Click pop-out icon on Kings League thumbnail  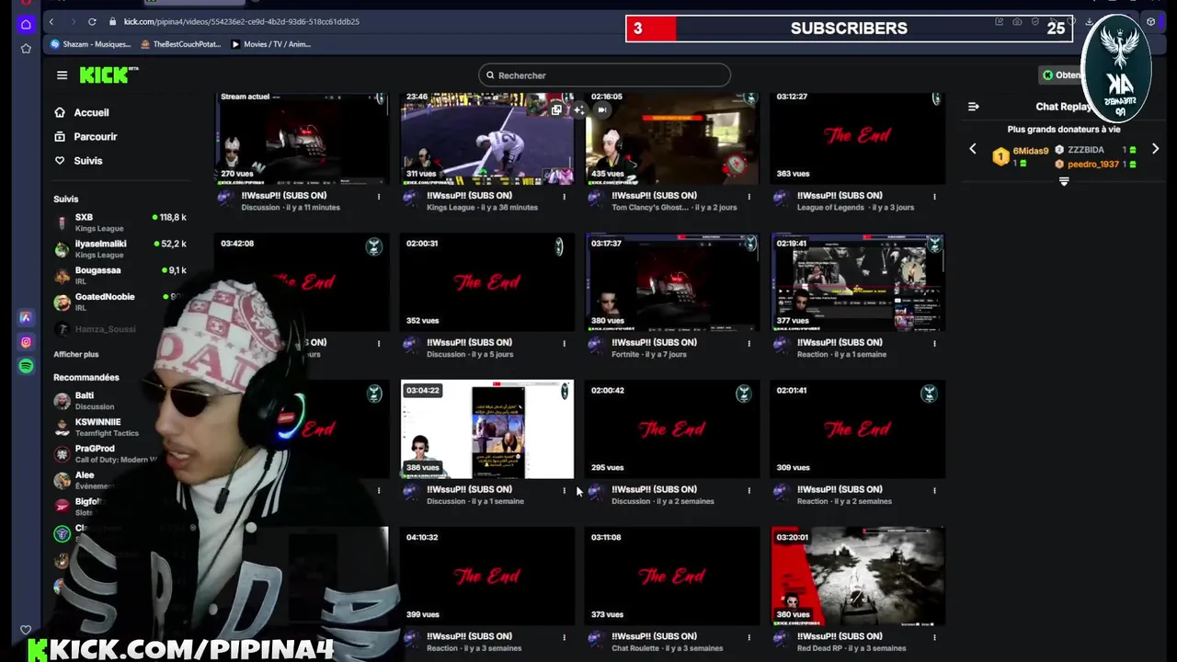point(556,110)
